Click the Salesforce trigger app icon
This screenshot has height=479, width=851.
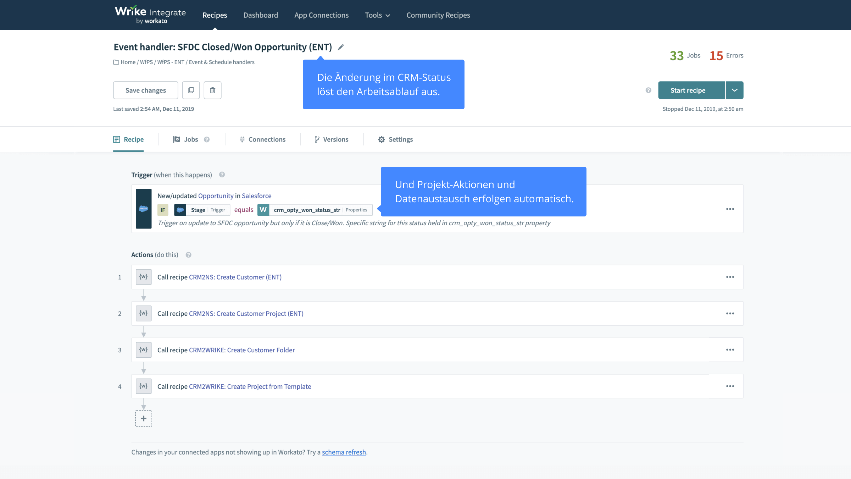tap(144, 209)
